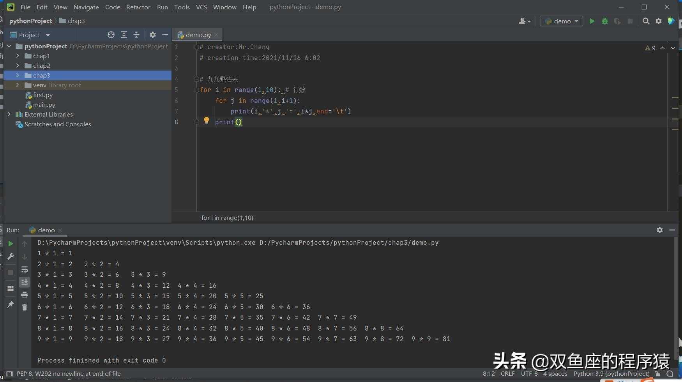Close the demo.py editor tab
This screenshot has width=682, height=382.
(217, 35)
